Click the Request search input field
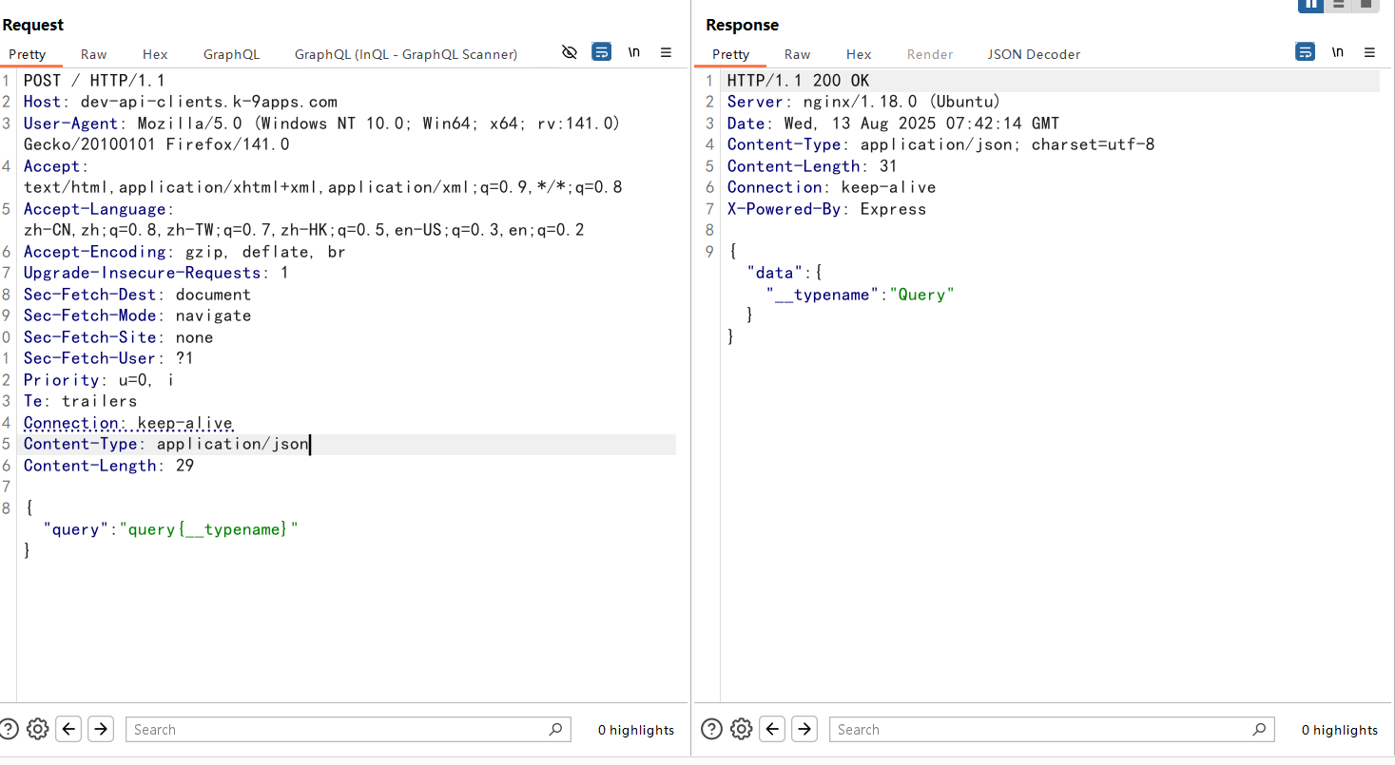The width and height of the screenshot is (1395, 765). pyautogui.click(x=338, y=729)
